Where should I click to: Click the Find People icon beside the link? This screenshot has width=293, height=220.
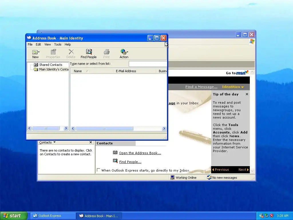pos(115,161)
